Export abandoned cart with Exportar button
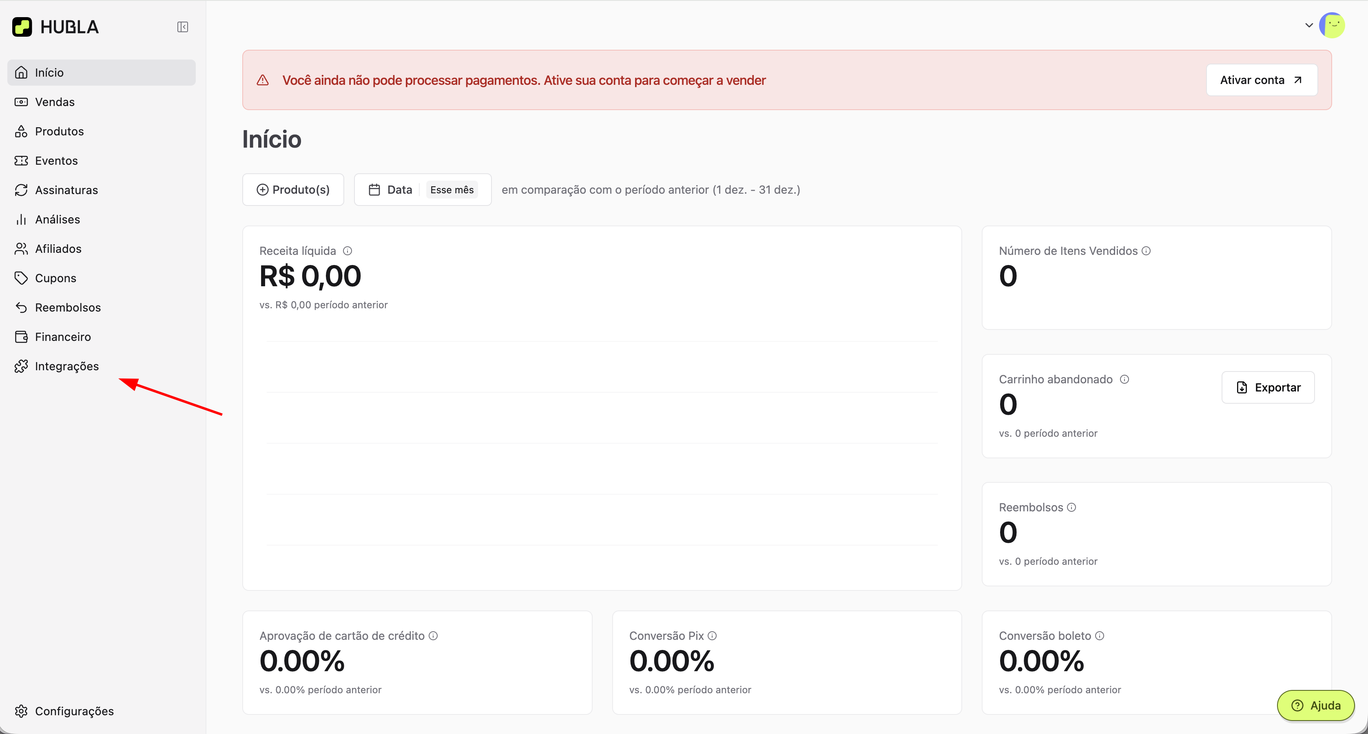Image resolution: width=1368 pixels, height=734 pixels. click(1268, 387)
